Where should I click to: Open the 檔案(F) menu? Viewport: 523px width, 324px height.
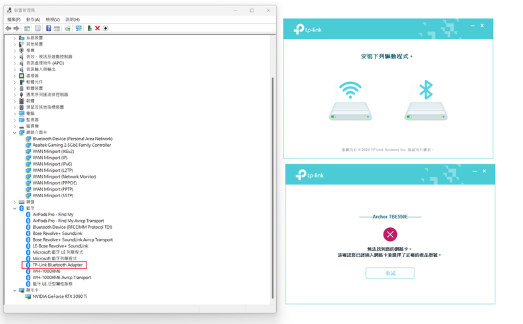(x=14, y=19)
